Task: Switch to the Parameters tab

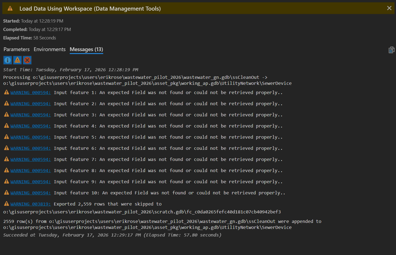Action: click(16, 49)
